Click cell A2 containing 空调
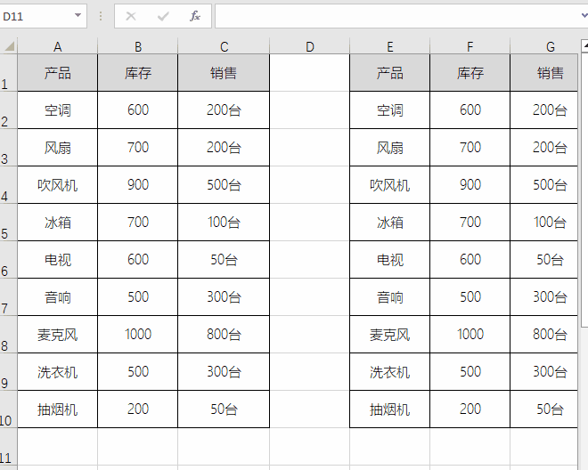The height and width of the screenshot is (470, 588). coord(57,110)
